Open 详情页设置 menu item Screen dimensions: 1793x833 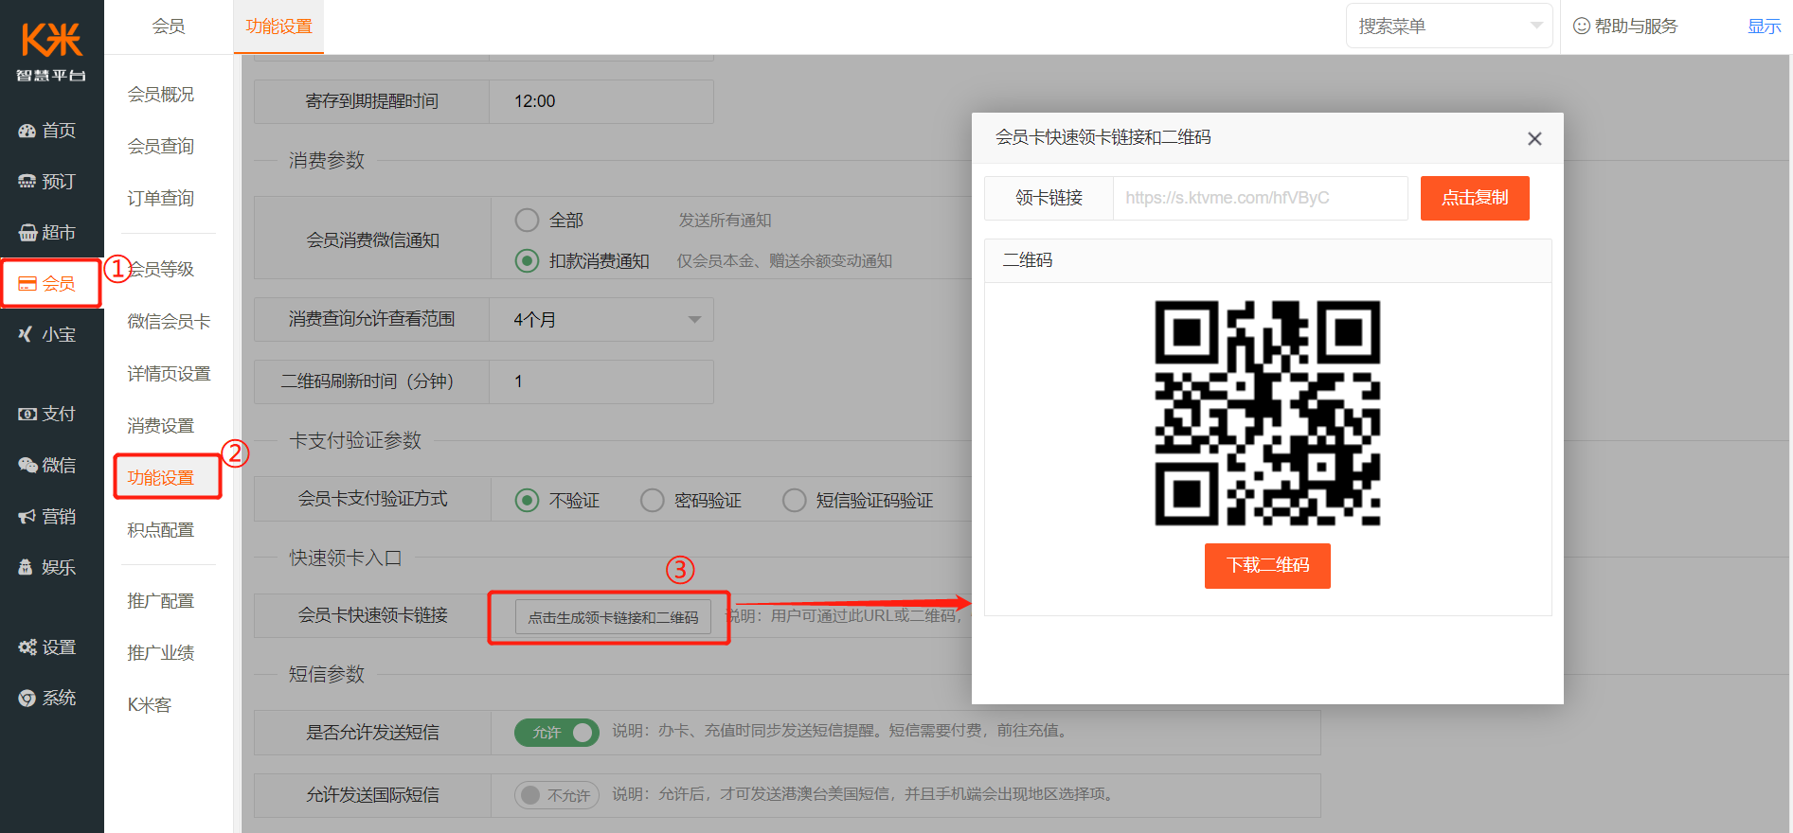click(169, 374)
